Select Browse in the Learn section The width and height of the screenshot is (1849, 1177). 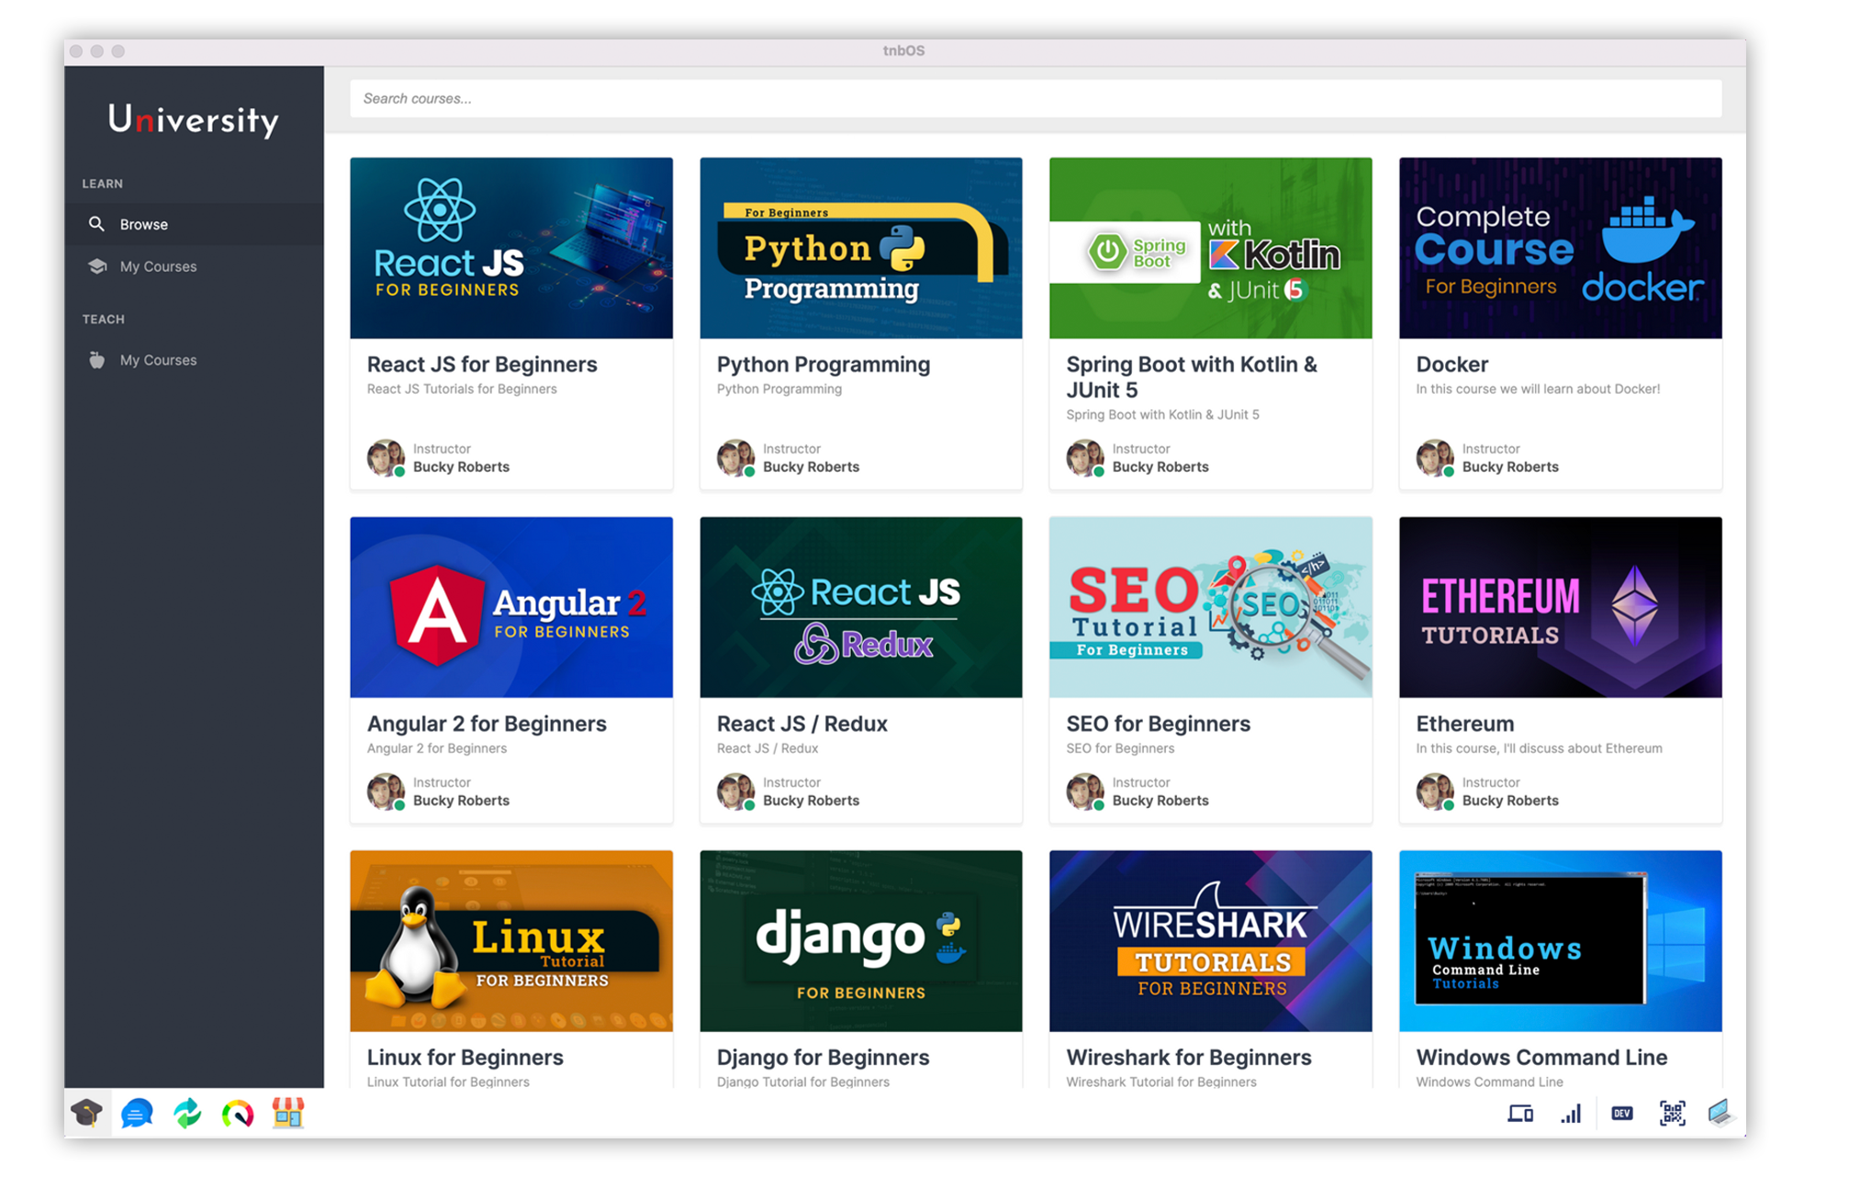[144, 225]
